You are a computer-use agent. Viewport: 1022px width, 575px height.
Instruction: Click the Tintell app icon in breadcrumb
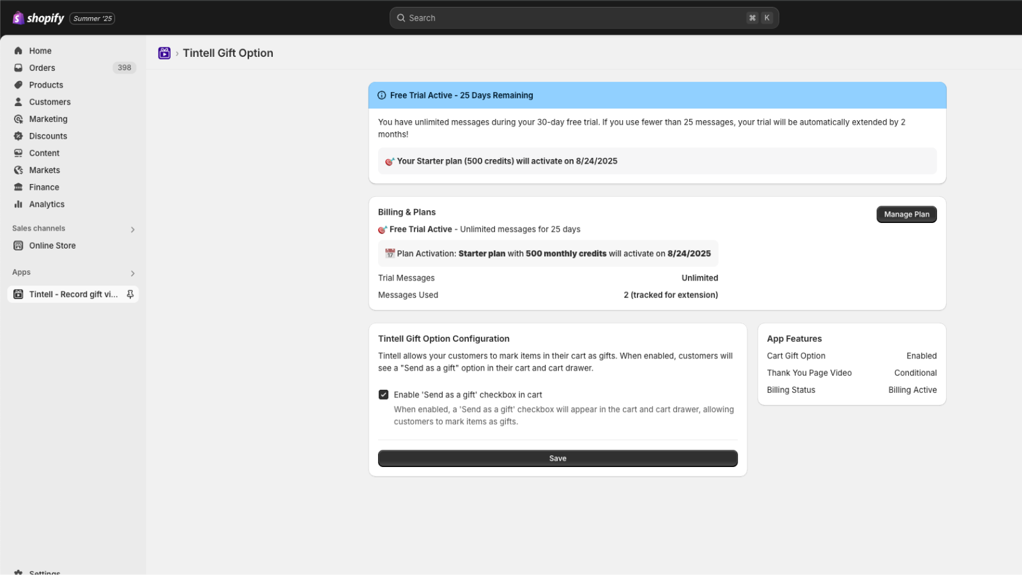click(164, 53)
